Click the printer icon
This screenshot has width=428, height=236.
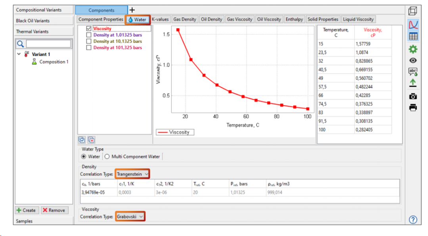413,107
